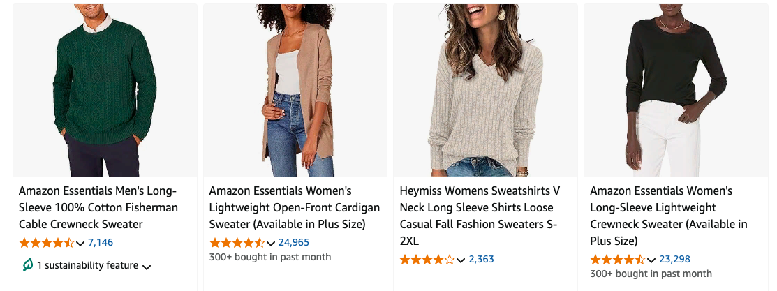Open Women's Long-Sleeve Lightweight Crewneck Sweater title
The image size is (777, 291).
coord(668,216)
